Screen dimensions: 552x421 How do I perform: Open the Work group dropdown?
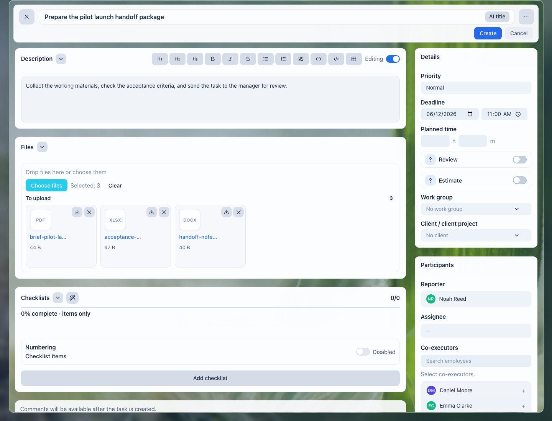(x=476, y=209)
